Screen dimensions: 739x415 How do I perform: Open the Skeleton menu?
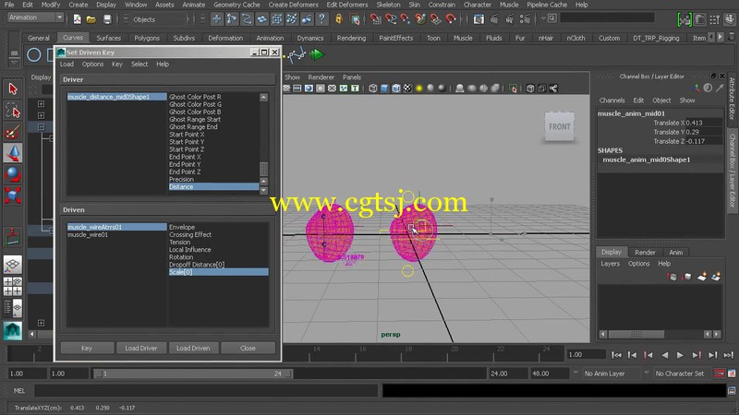[388, 5]
